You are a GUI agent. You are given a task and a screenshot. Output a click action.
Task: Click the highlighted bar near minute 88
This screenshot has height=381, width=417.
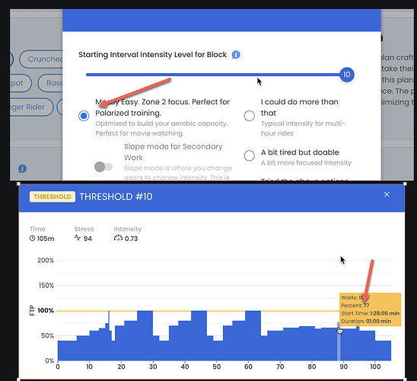[x=339, y=341]
